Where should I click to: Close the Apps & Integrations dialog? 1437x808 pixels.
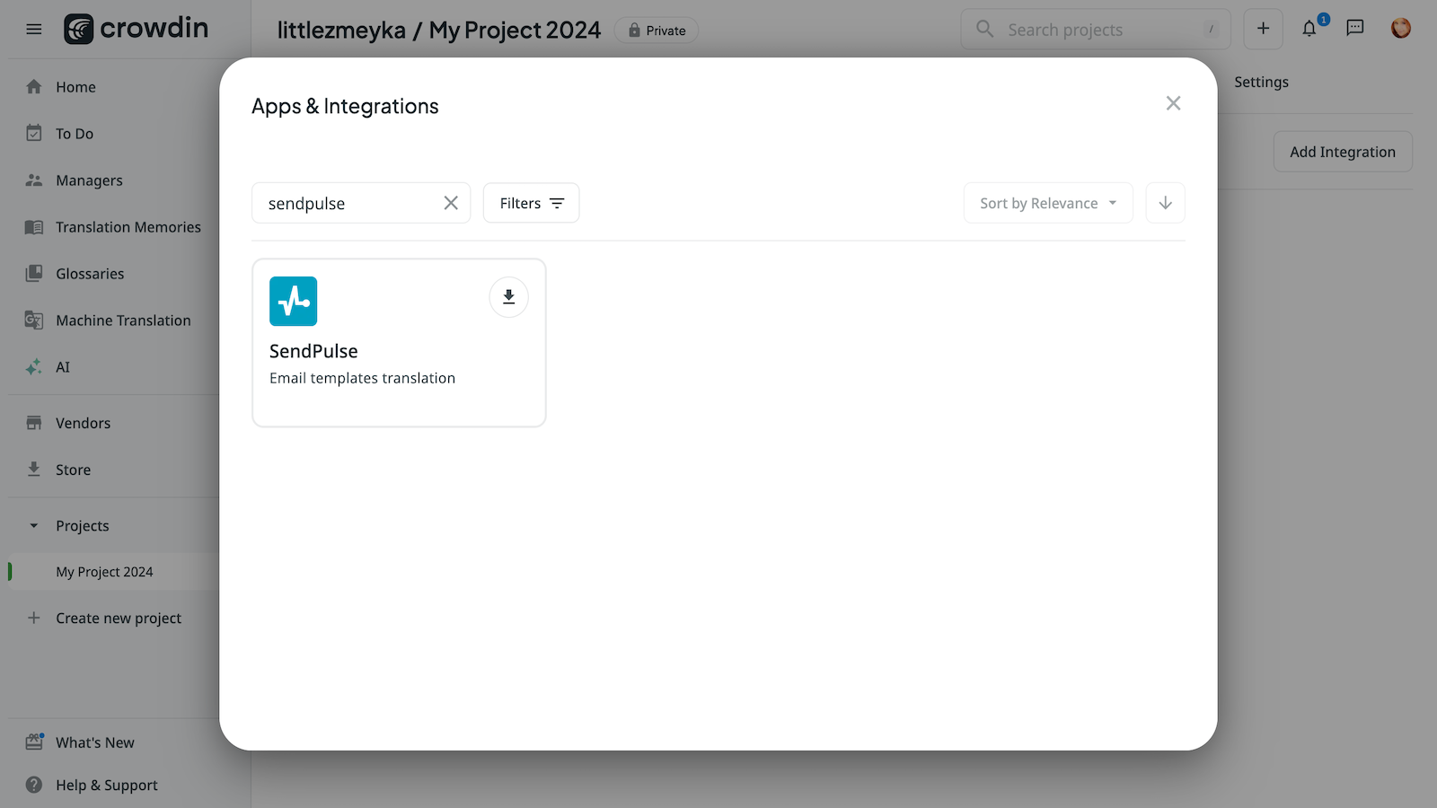point(1173,103)
